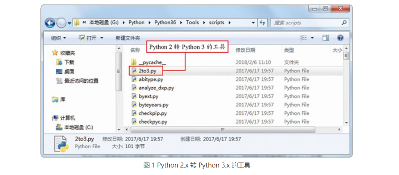
Task: Click large Python icon in details pane
Action: [x=61, y=144]
